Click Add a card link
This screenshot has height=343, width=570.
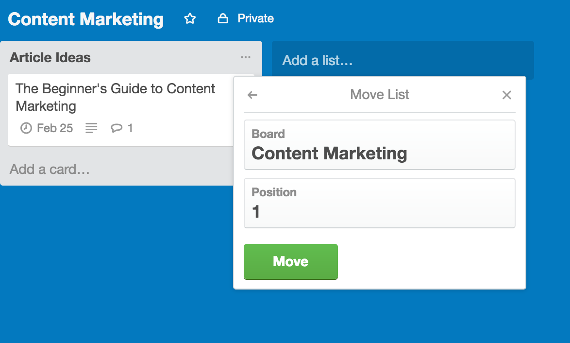coord(50,169)
